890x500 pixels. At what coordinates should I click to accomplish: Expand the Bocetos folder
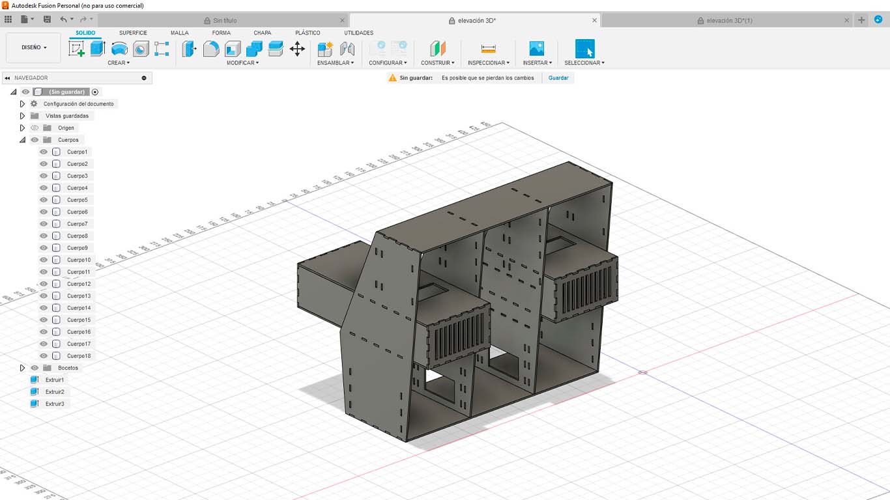pos(22,368)
